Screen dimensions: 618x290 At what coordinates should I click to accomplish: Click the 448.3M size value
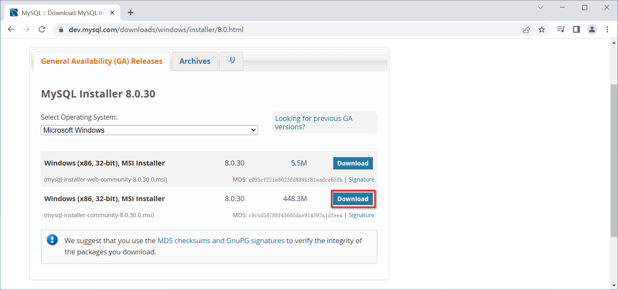(x=295, y=199)
